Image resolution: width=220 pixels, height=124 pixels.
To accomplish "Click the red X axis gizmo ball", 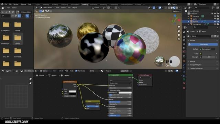I will coord(179,20).
